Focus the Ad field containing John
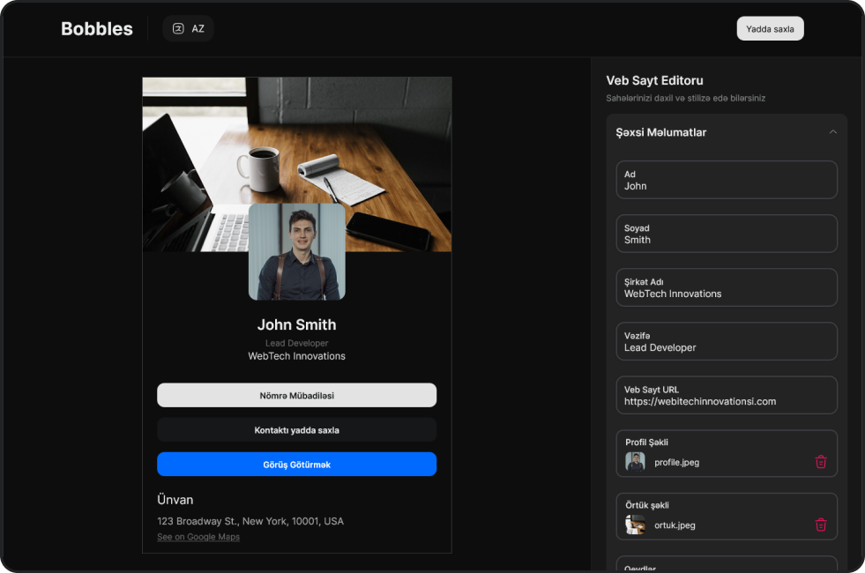This screenshot has width=865, height=573. point(727,180)
